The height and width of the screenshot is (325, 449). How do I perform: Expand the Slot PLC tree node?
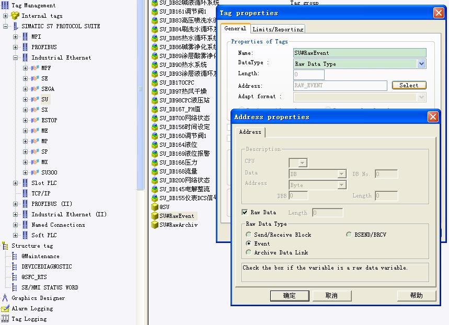tap(16, 183)
